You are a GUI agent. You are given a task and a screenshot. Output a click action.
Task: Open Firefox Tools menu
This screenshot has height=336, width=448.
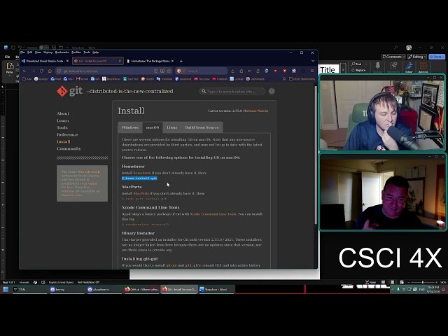point(87,52)
